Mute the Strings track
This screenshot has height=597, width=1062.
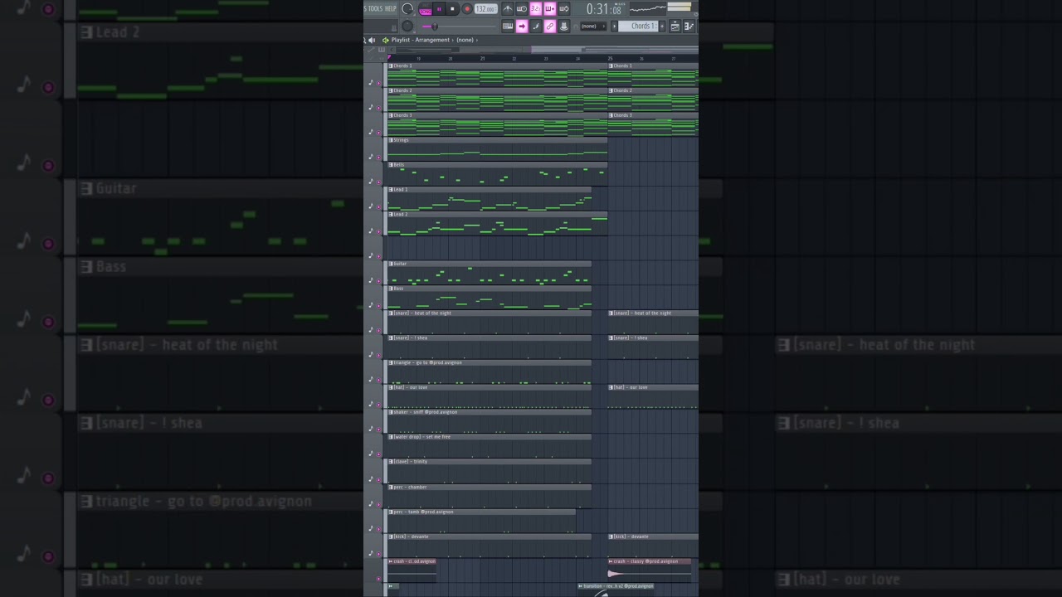click(x=379, y=158)
